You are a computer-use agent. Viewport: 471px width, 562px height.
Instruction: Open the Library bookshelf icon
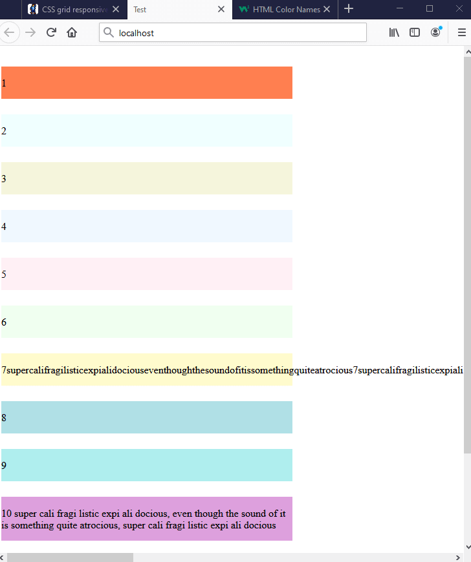click(x=394, y=32)
